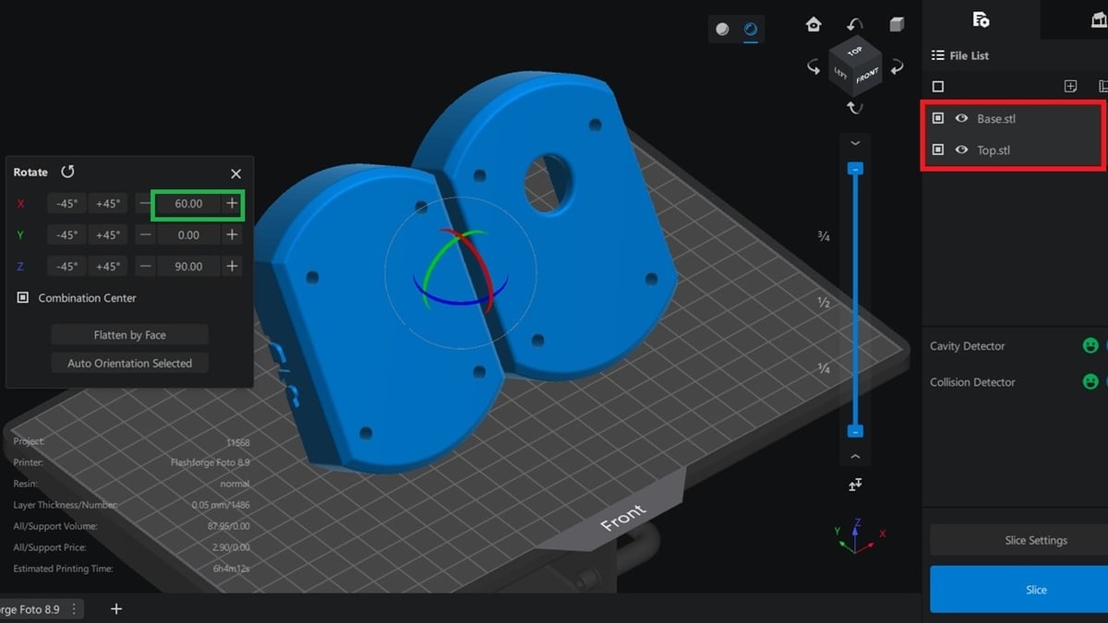This screenshot has width=1108, height=623.
Task: Toggle the select-all files checkbox
Action: [938, 87]
